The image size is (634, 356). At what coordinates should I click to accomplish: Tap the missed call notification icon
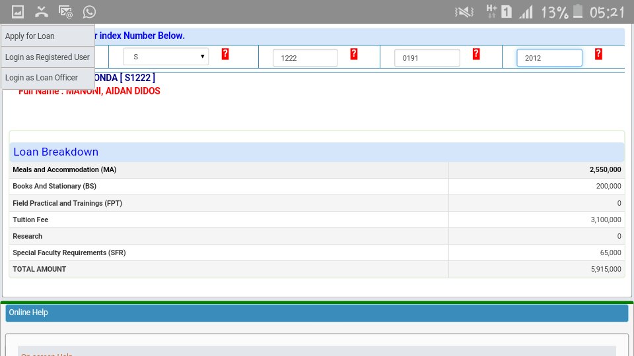tap(41, 12)
